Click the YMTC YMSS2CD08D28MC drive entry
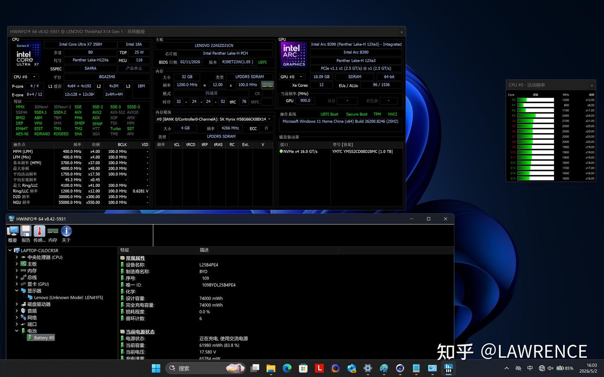This screenshot has width=604, height=377. pos(362,152)
